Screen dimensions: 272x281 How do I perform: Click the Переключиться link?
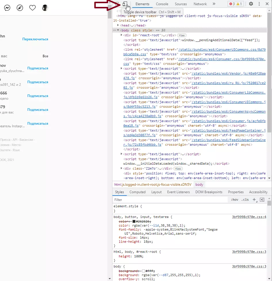click(35, 39)
